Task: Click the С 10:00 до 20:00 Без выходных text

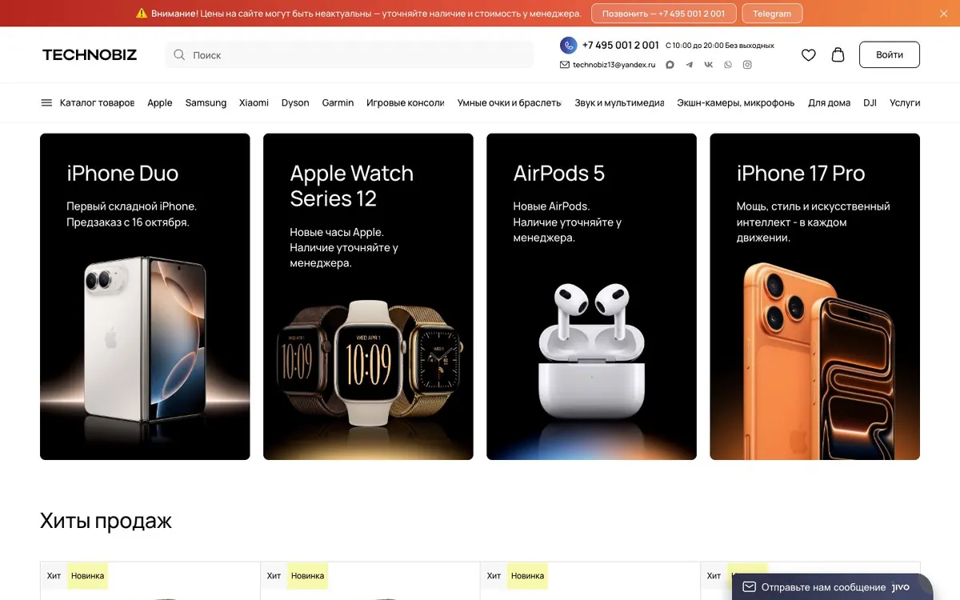Action: (x=720, y=46)
